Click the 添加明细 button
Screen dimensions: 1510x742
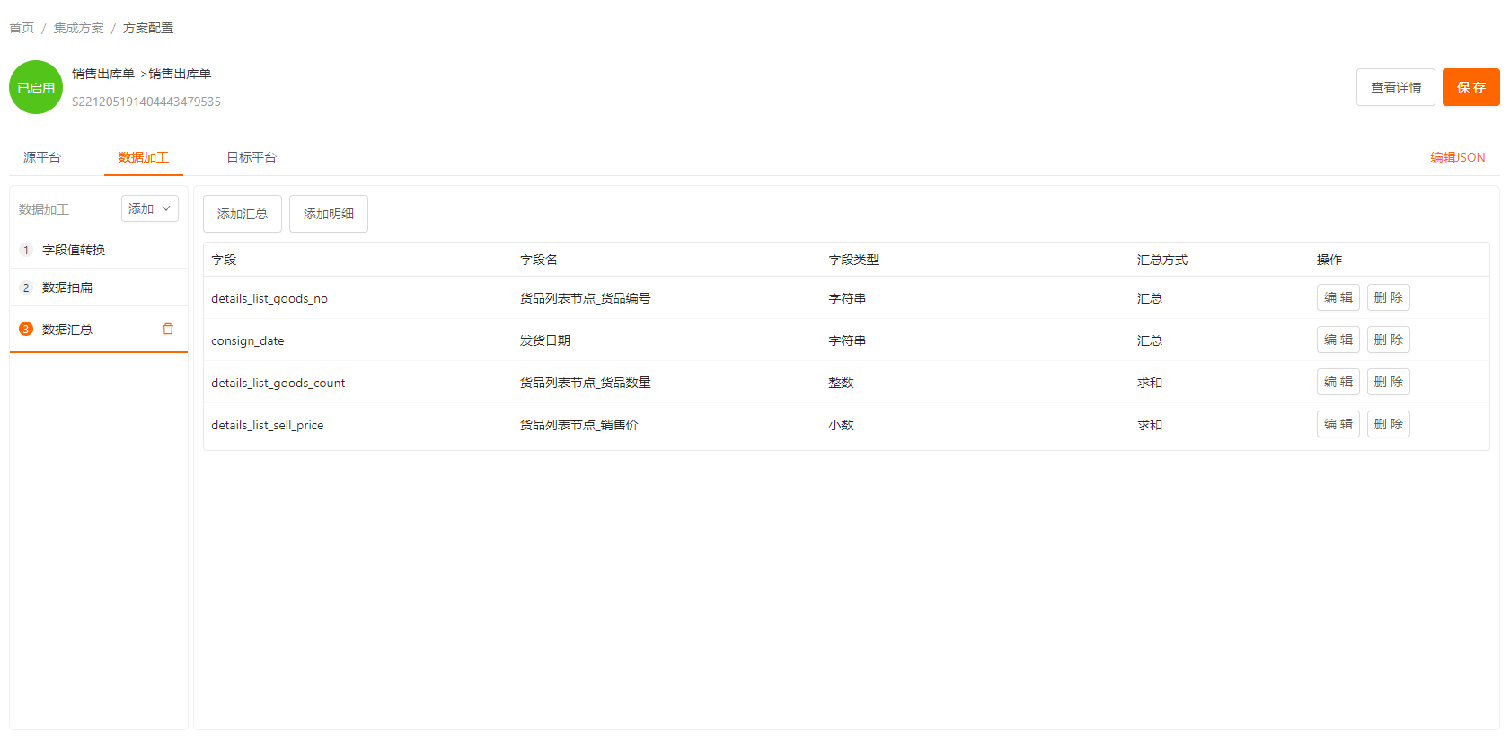[x=329, y=214]
